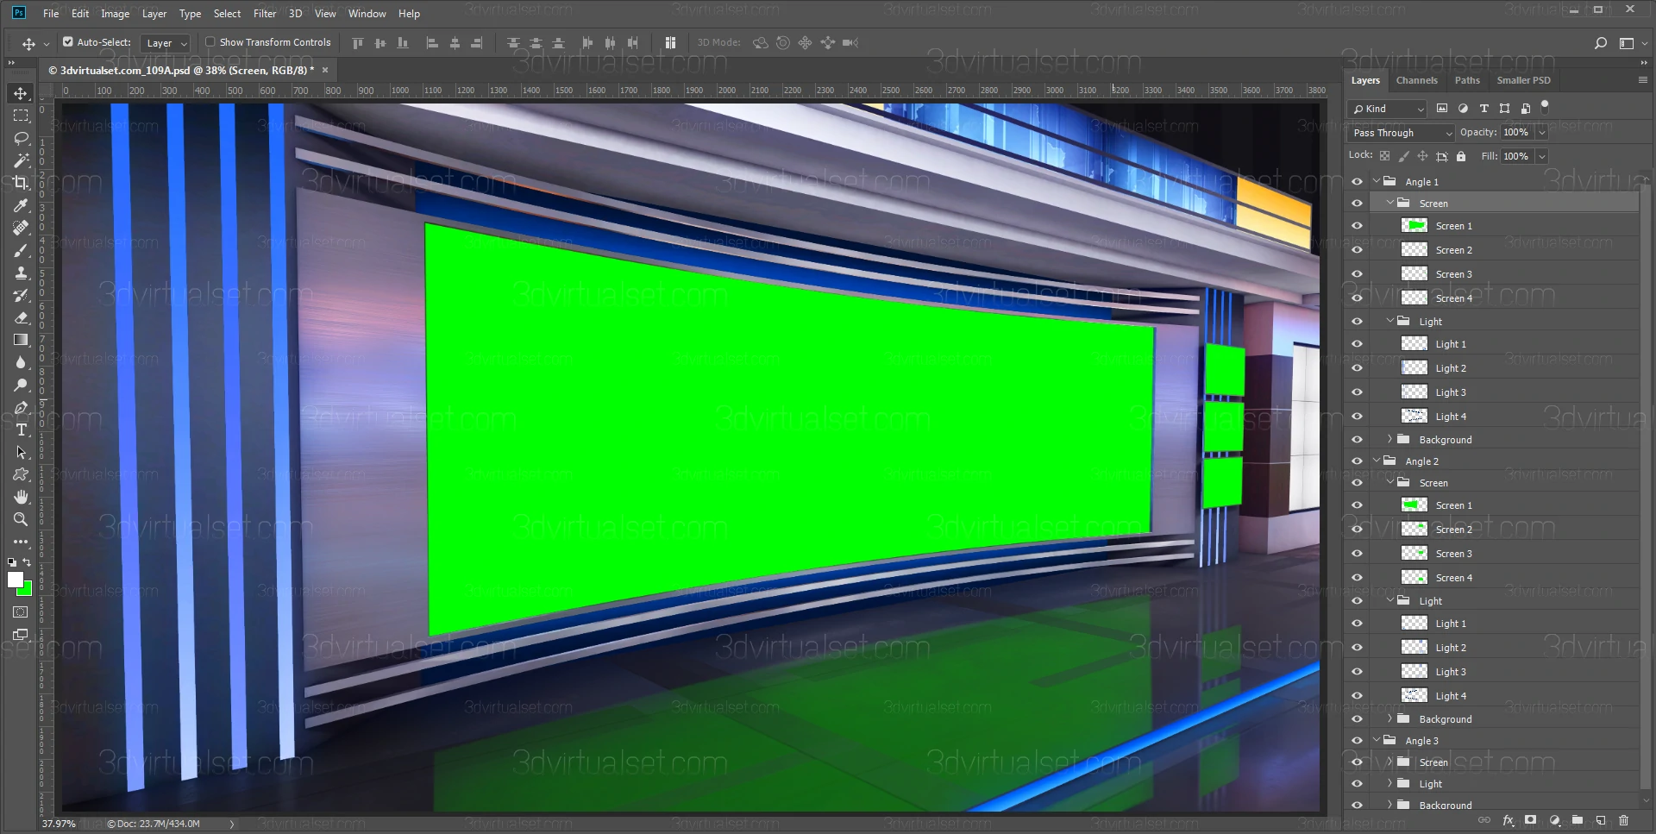Viewport: 1656px width, 834px height.
Task: Select the Horizontal Type tool
Action: click(x=21, y=430)
